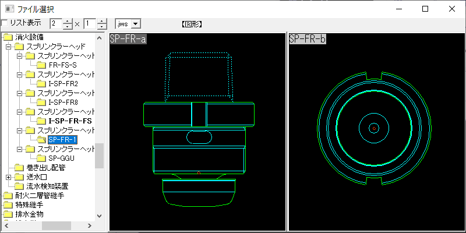Open the jws file type dropdown

pyautogui.click(x=136, y=23)
